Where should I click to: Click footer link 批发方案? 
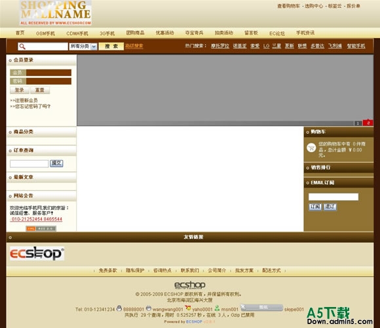tap(244, 270)
